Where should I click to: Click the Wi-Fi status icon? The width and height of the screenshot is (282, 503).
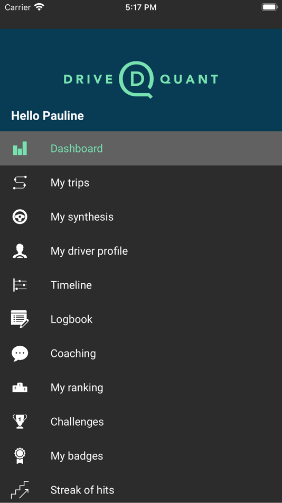point(40,7)
